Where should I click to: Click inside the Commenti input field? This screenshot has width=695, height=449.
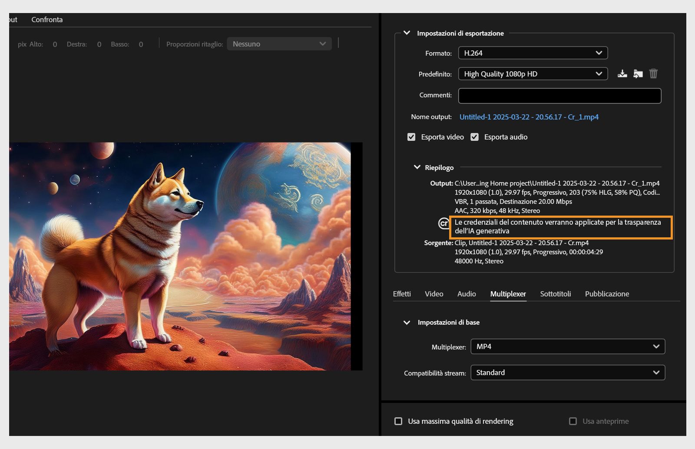click(559, 95)
